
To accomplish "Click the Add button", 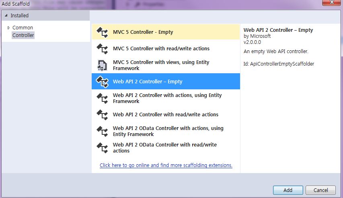I will tap(288, 190).
